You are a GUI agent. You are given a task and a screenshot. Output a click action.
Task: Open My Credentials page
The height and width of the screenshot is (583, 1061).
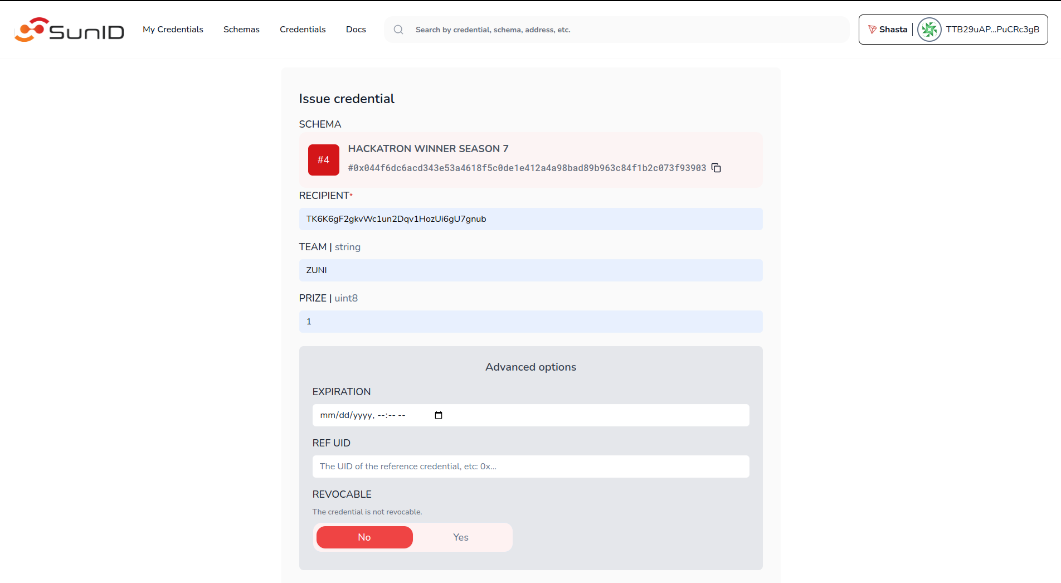click(x=173, y=30)
